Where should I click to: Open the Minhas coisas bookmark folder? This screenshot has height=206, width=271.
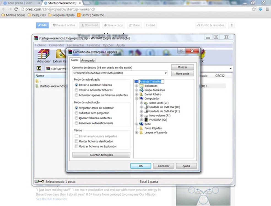pyautogui.click(x=13, y=15)
